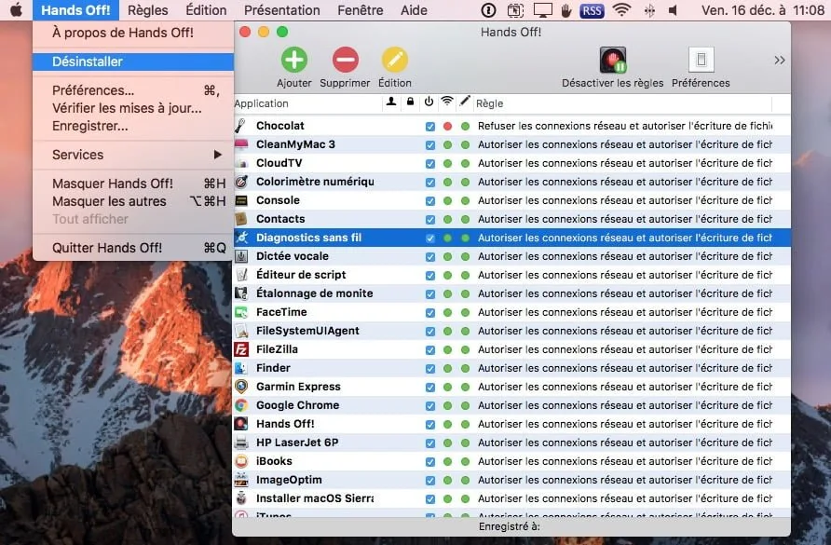This screenshot has width=831, height=545.
Task: Open Préférences from the toolbar icon
Action: [x=701, y=60]
